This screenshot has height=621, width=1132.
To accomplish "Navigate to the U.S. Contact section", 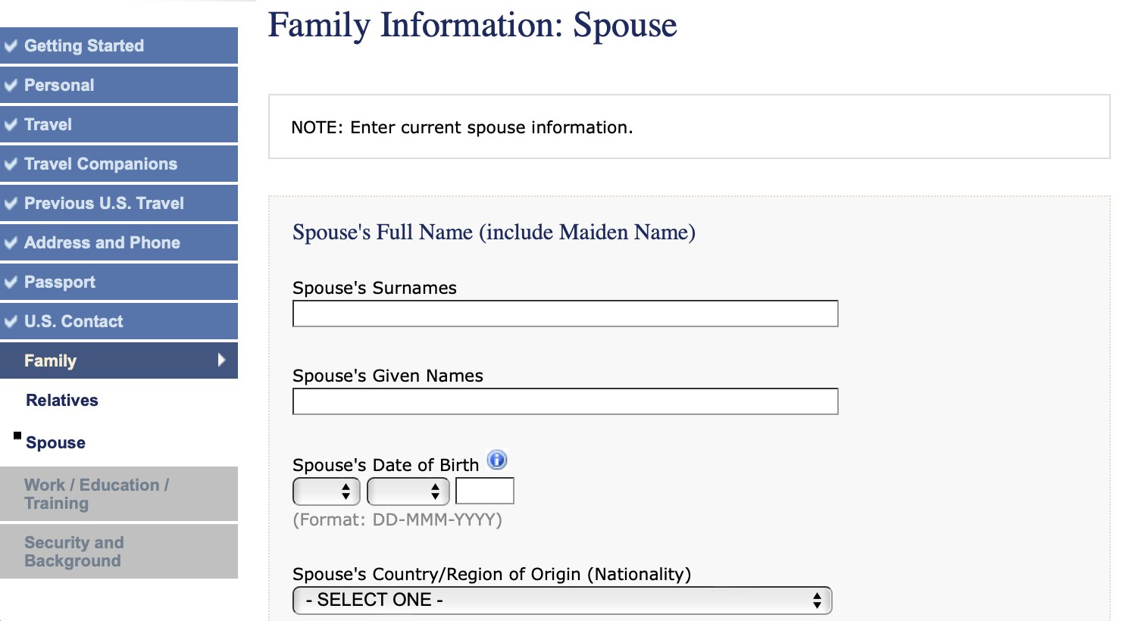I will click(x=119, y=321).
